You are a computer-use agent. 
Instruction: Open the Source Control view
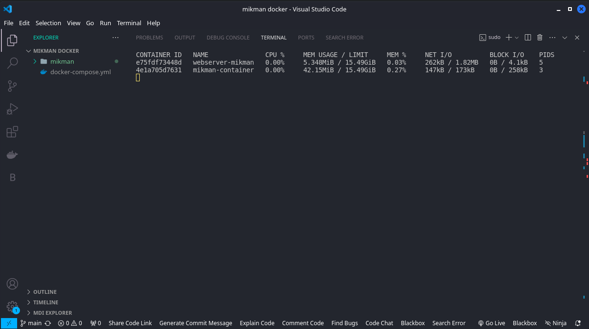(12, 86)
